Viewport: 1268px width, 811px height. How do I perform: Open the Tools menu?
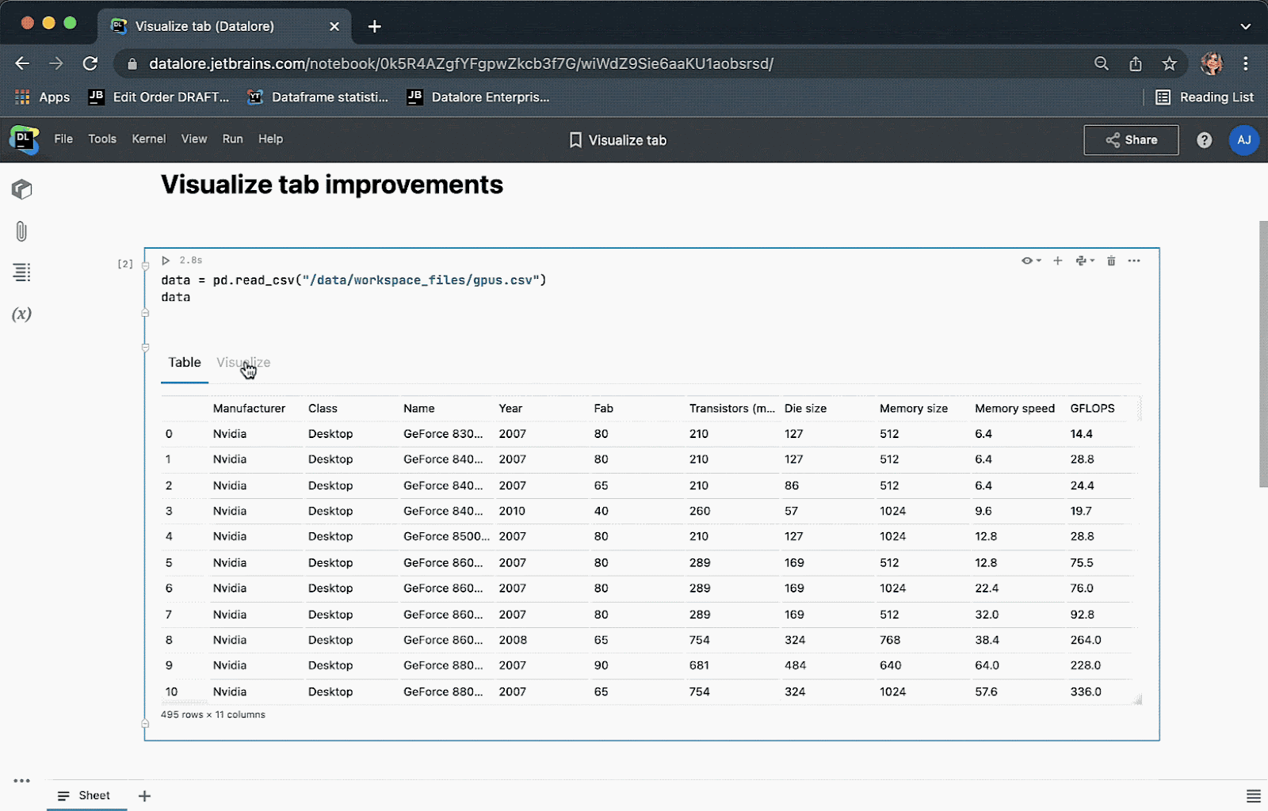click(x=102, y=139)
